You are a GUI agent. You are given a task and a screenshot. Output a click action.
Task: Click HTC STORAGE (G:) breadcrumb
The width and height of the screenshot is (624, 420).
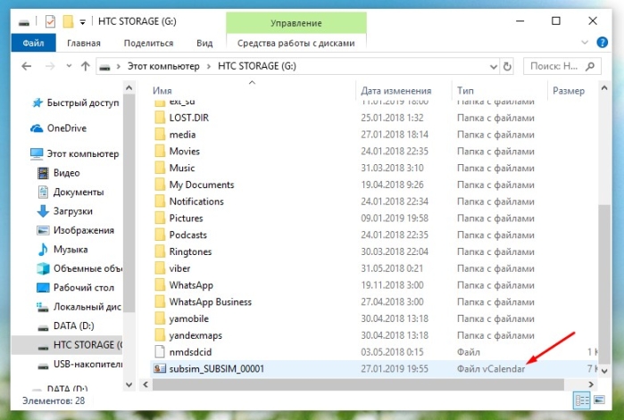(257, 66)
